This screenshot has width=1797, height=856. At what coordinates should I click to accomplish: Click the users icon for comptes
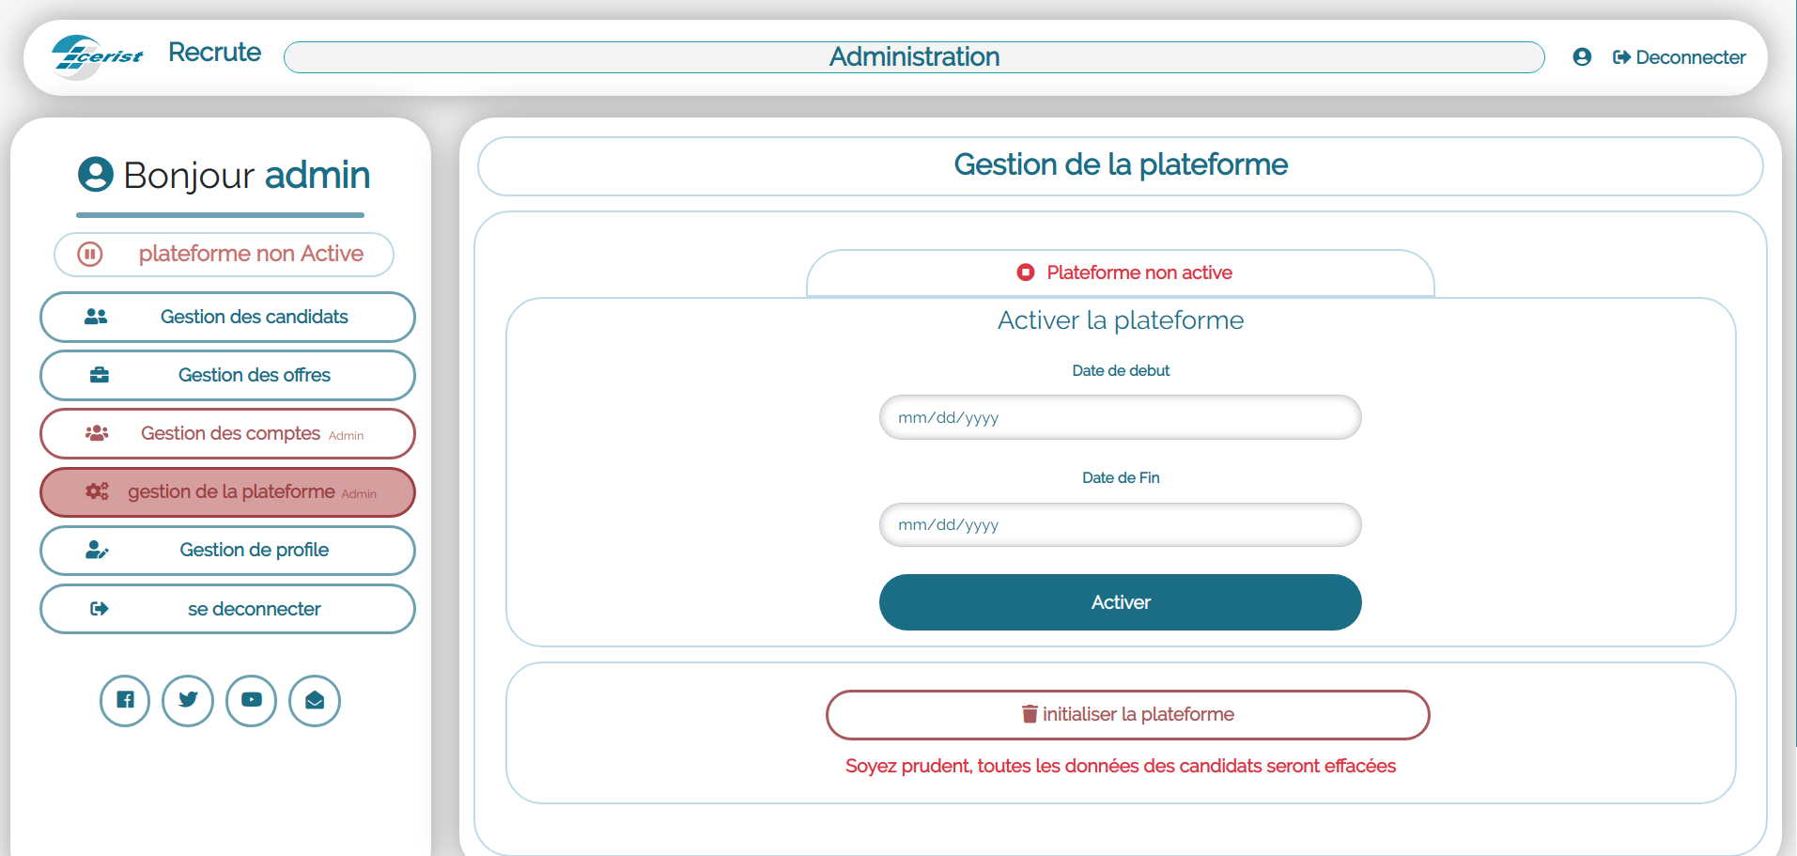click(97, 433)
